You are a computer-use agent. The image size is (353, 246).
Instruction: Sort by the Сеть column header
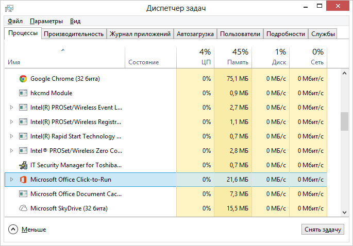point(308,57)
